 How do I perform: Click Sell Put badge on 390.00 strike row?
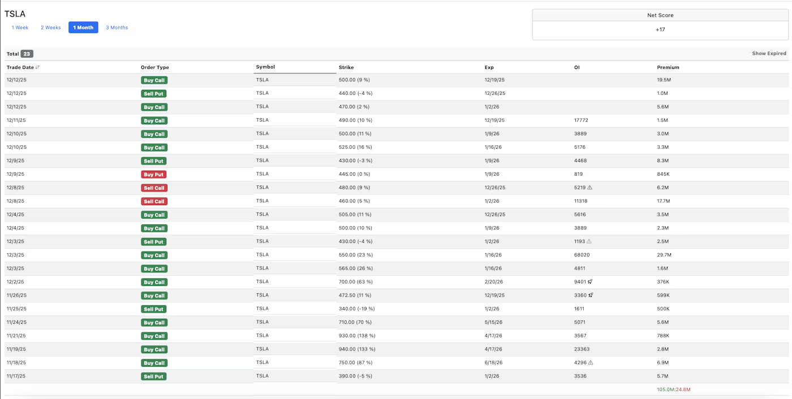pos(154,376)
